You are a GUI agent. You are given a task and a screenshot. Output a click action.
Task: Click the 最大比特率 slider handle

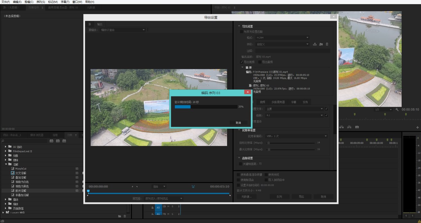click(269, 149)
